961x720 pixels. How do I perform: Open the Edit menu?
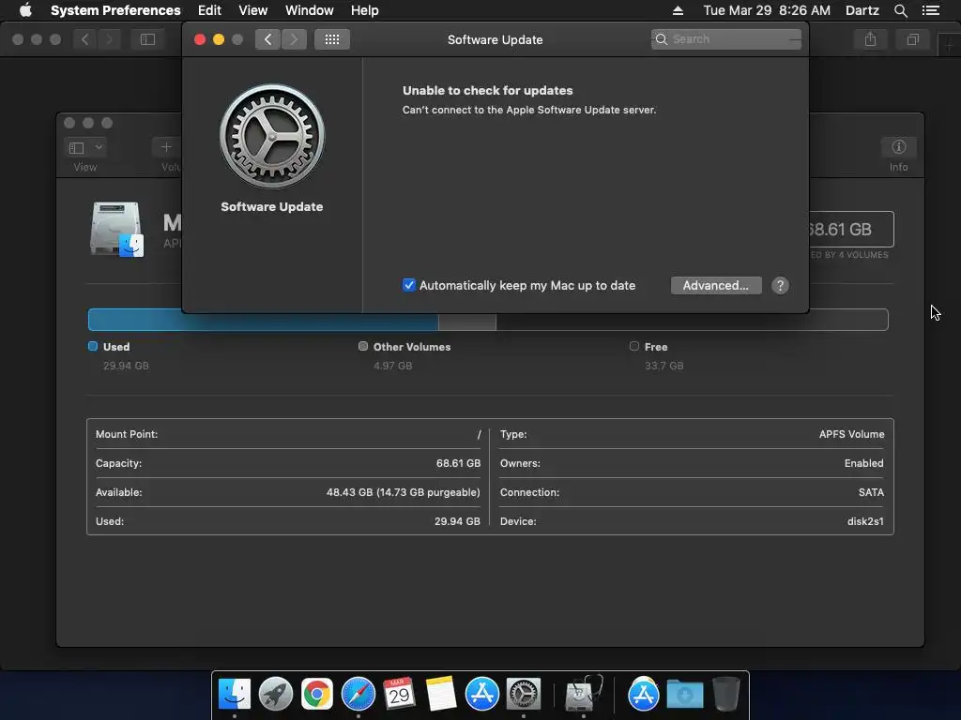coord(209,10)
